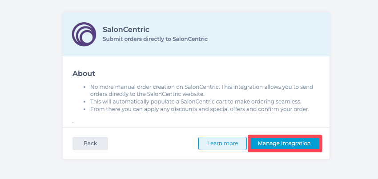
Task: Click the third bullet point marker
Action: (84, 109)
